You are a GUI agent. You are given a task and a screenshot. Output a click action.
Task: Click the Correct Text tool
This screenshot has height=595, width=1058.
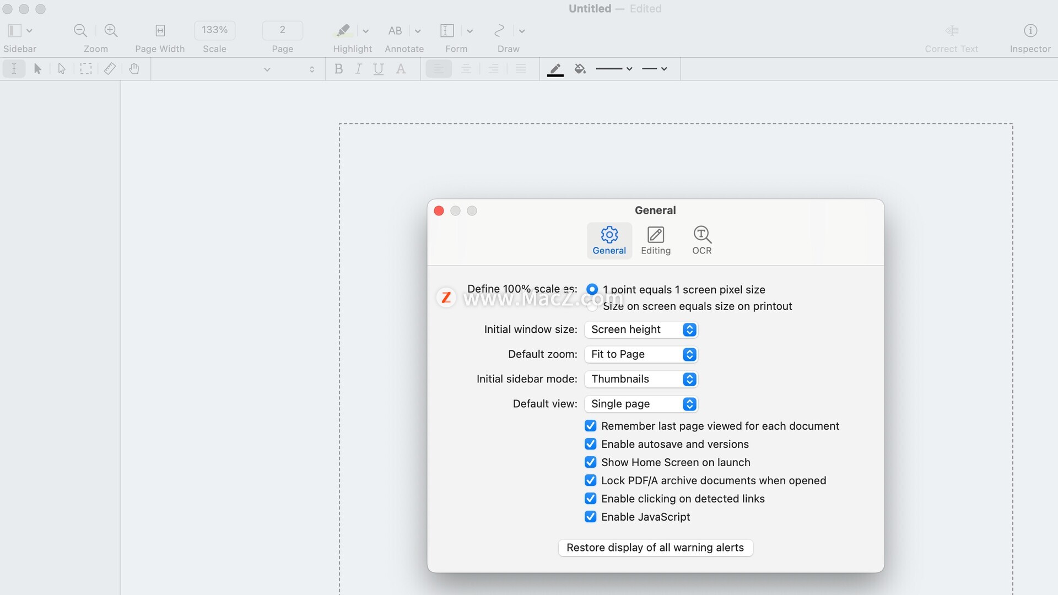[x=952, y=30]
